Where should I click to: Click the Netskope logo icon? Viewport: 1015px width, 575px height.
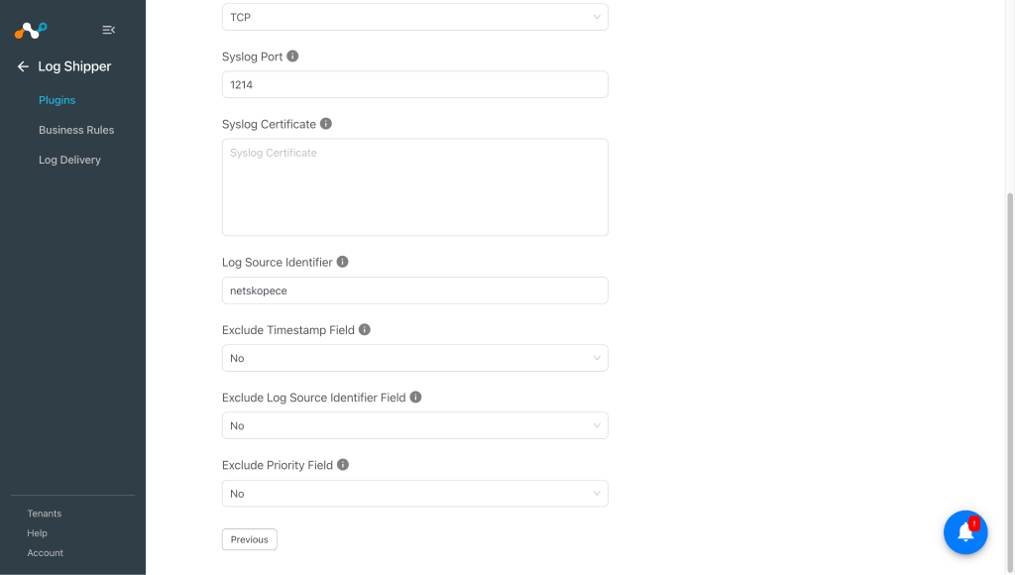click(31, 30)
